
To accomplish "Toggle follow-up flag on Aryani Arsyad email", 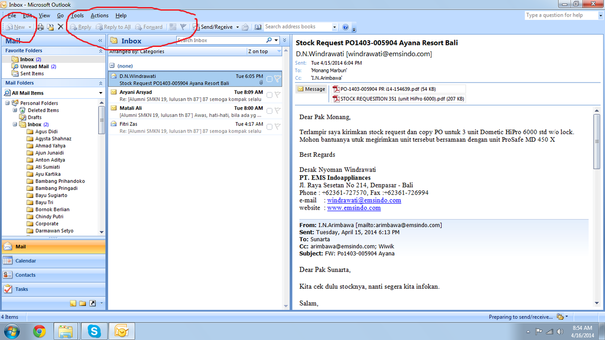I will point(277,95).
